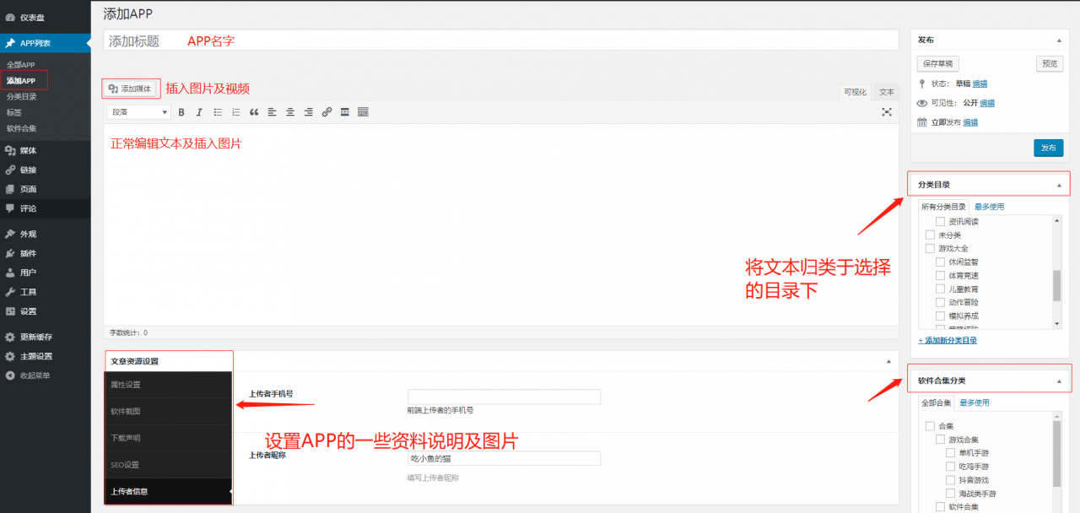Collapse the 分类目录 panel
Screen dimensions: 1080x513
1059,185
